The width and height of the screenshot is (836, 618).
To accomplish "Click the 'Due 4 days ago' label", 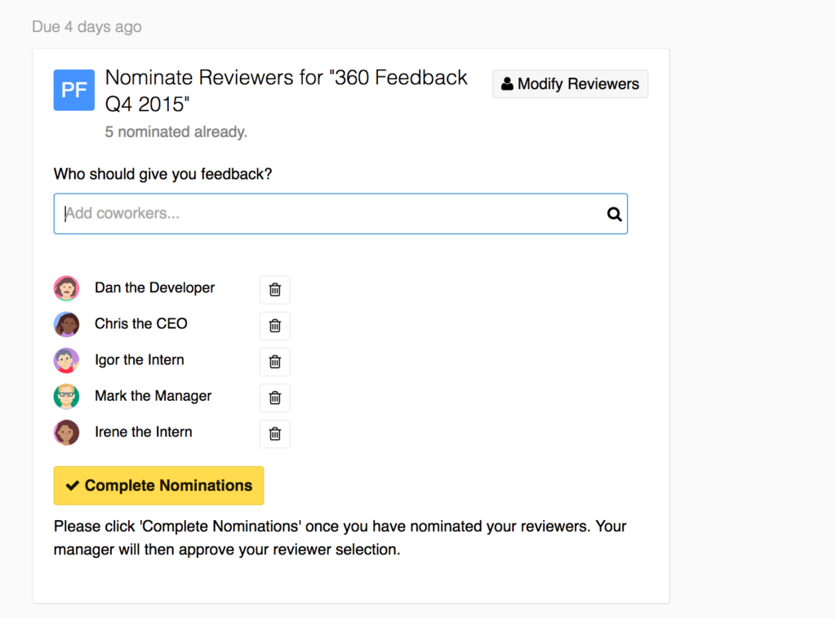I will [87, 27].
